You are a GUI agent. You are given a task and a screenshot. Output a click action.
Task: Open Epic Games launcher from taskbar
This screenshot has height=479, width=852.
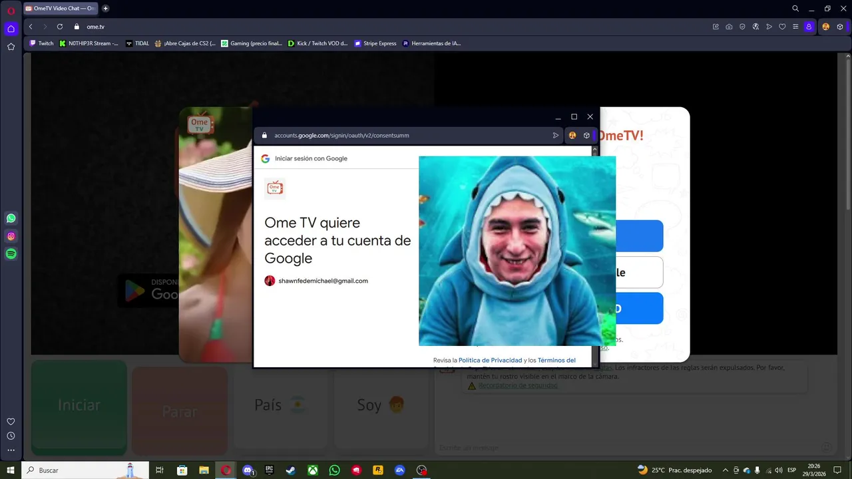pyautogui.click(x=270, y=470)
